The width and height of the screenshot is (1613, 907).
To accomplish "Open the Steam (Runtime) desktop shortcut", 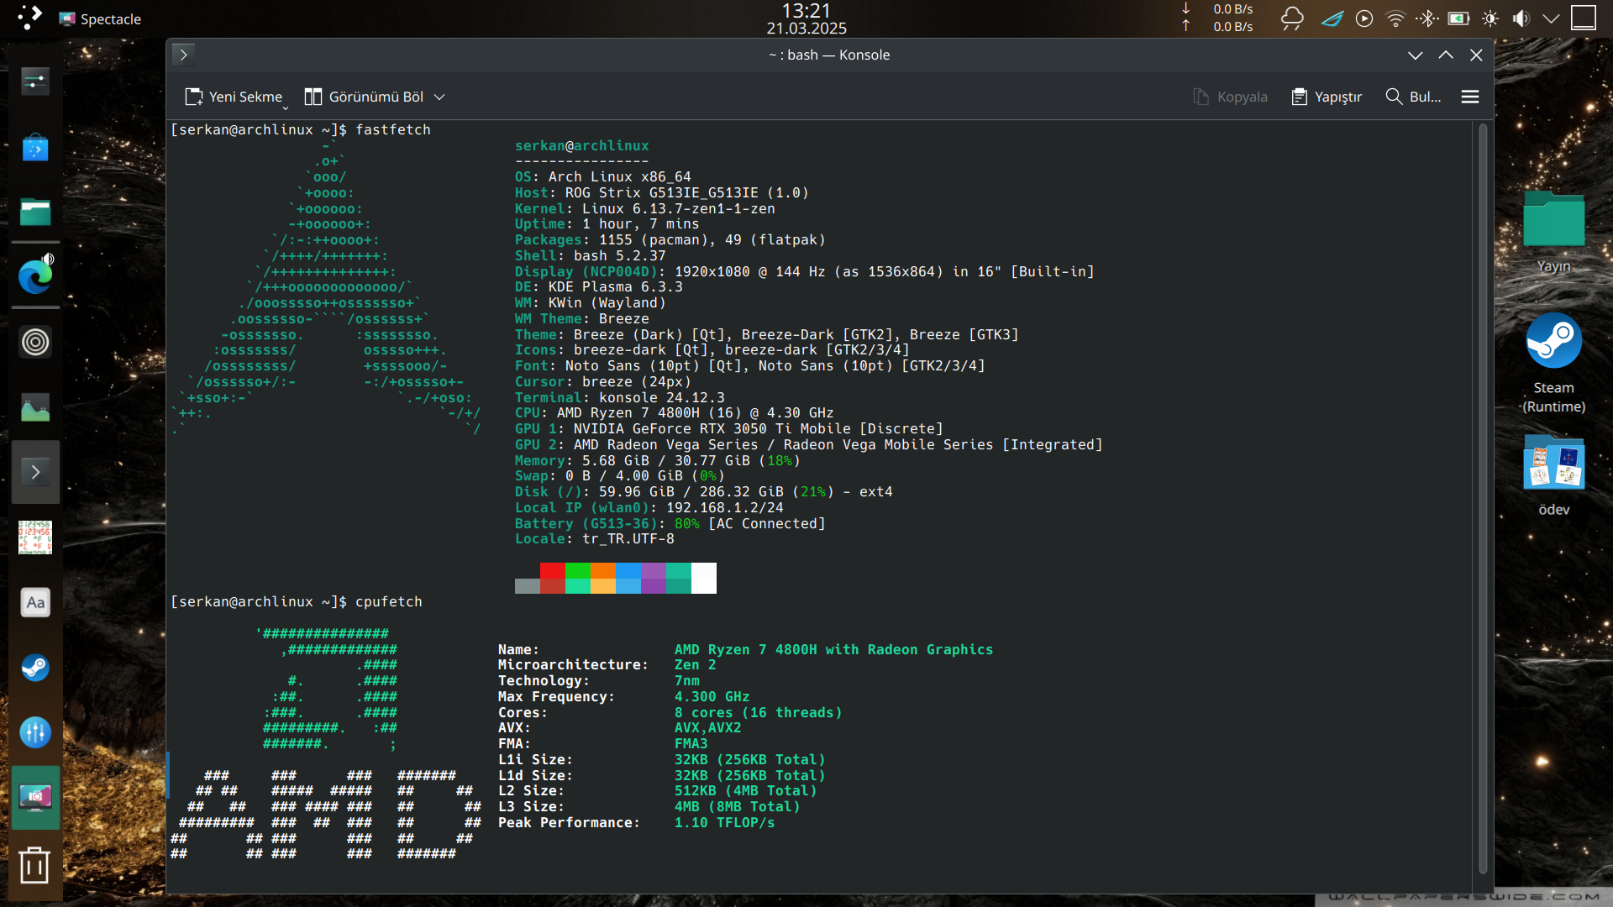I will tap(1554, 364).
